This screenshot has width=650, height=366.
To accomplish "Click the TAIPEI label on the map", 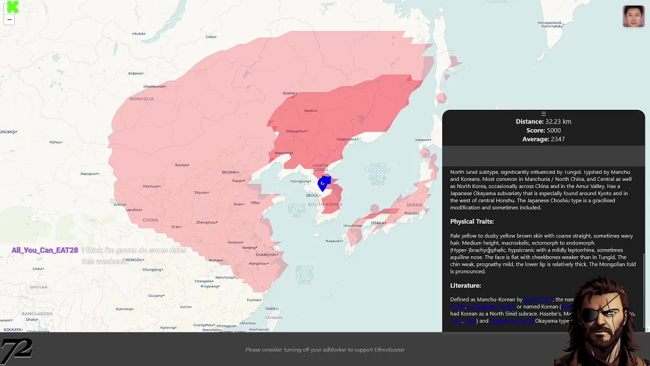I will 272,309.
